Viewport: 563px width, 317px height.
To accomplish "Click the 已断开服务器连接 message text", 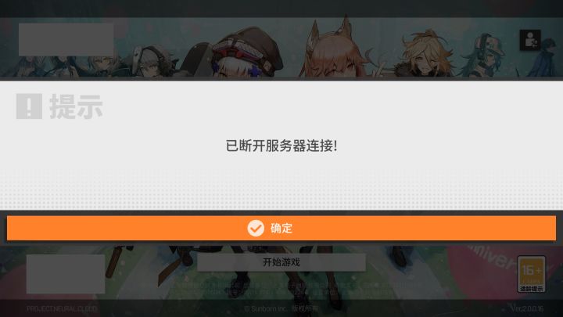I will 281,146.
